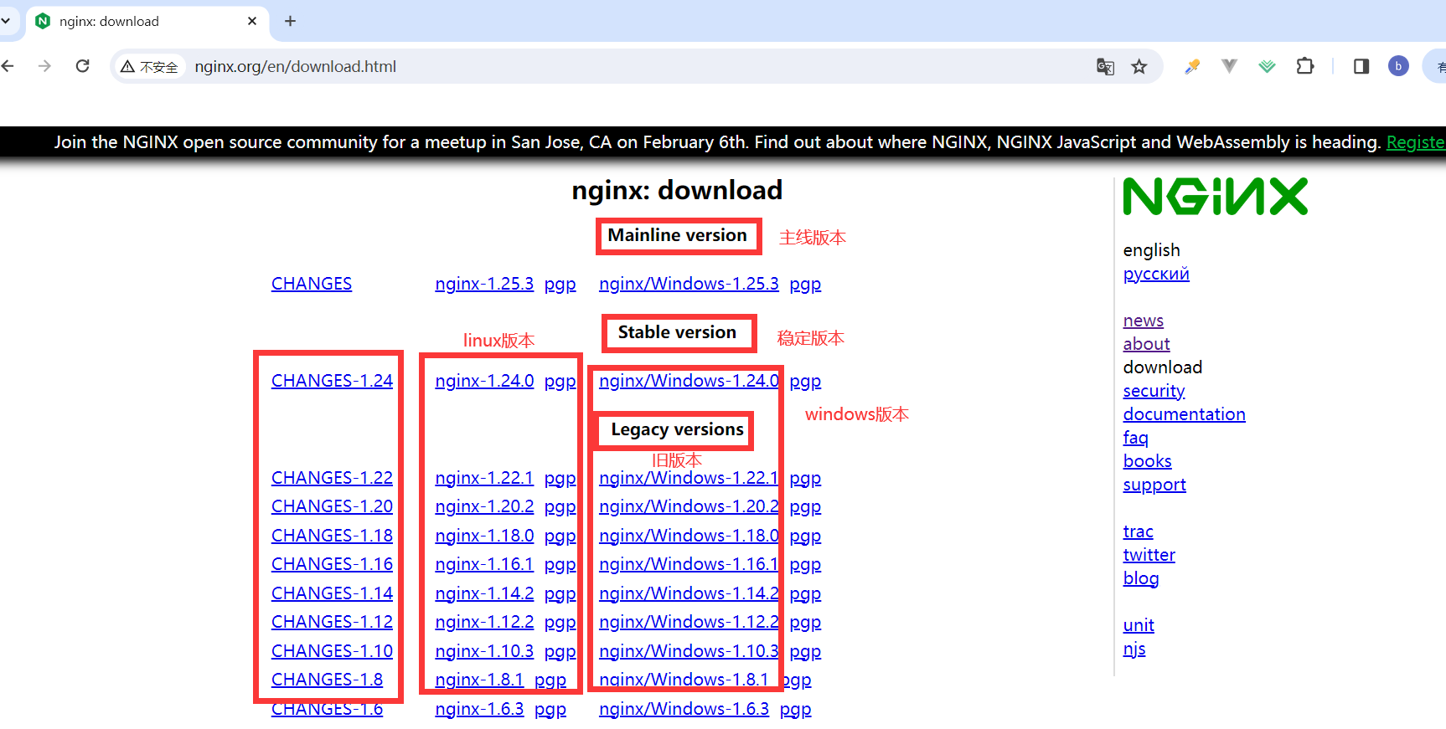Open CHANGES-1.12 link
The height and width of the screenshot is (729, 1446).
(332, 622)
